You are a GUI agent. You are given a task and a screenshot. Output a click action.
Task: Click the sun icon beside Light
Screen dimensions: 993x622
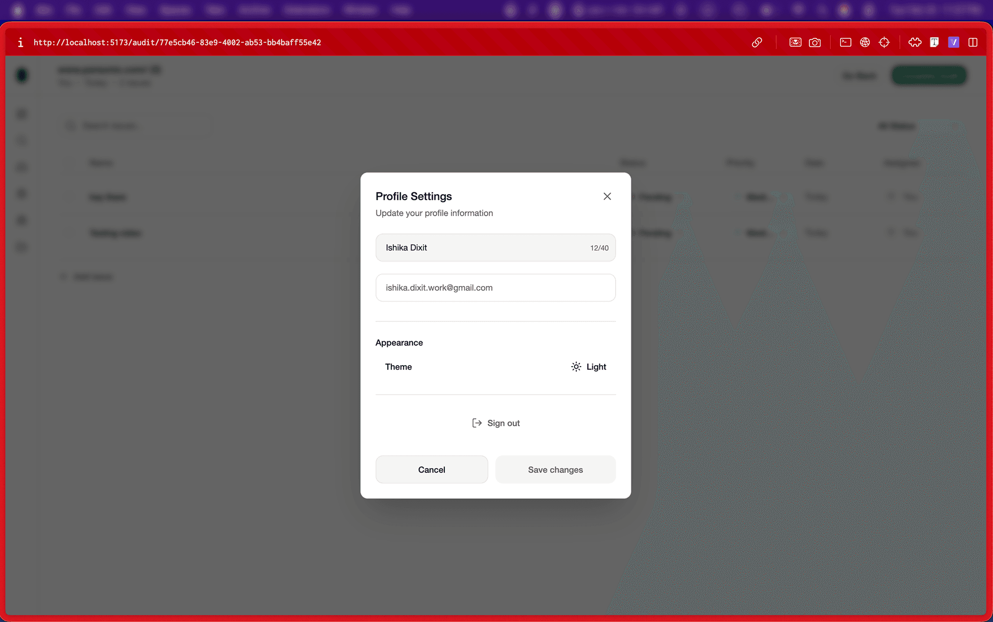(576, 367)
